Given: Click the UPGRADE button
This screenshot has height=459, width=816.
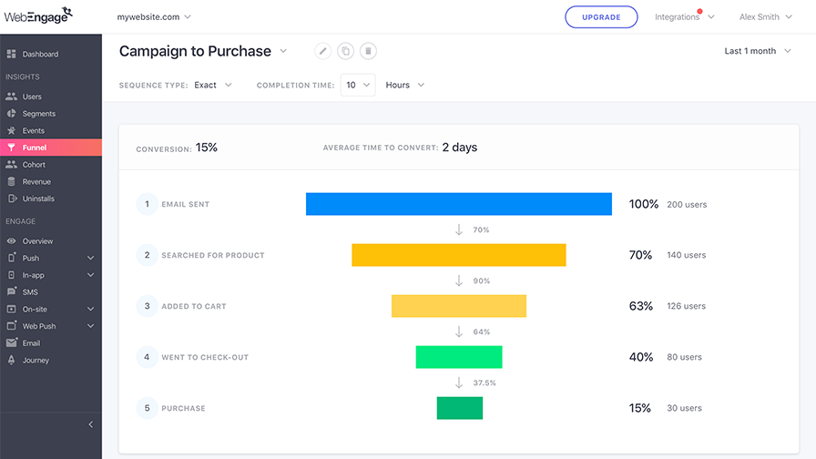Looking at the screenshot, I should (x=601, y=17).
